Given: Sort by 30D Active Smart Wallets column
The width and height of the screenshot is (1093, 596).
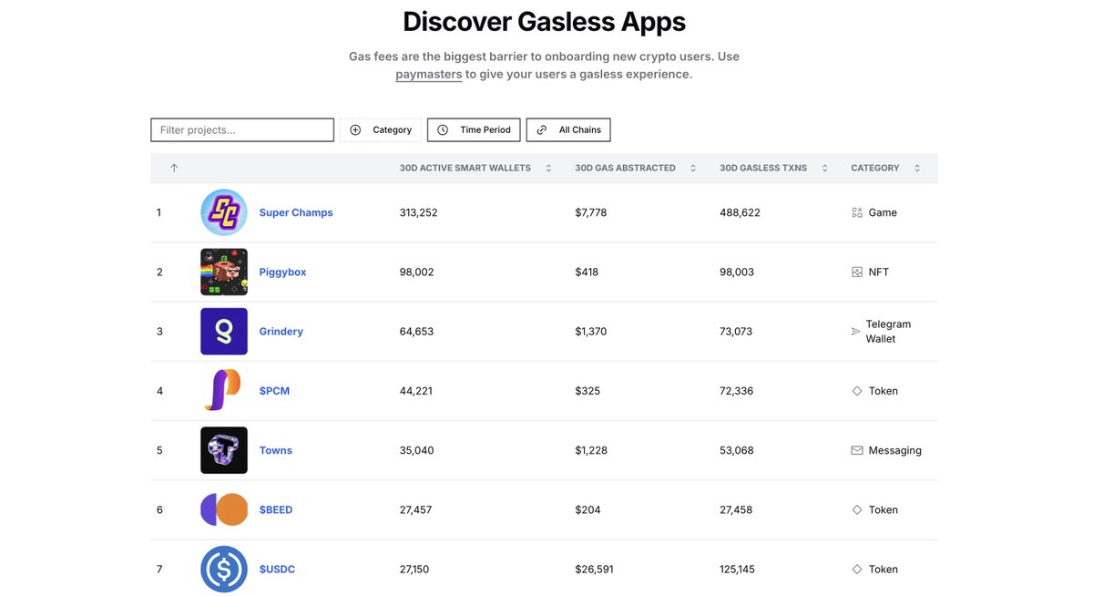Looking at the screenshot, I should coord(475,168).
